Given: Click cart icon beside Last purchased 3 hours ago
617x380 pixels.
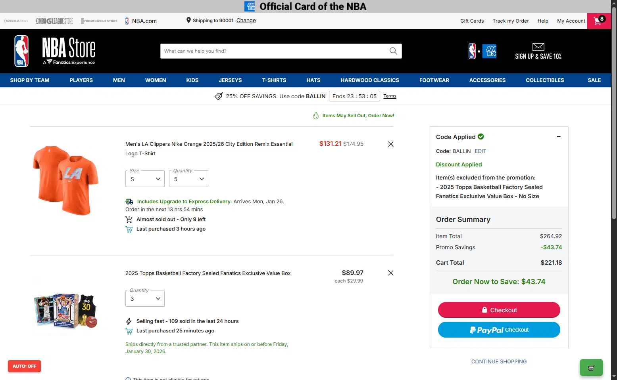Looking at the screenshot, I should 129,229.
